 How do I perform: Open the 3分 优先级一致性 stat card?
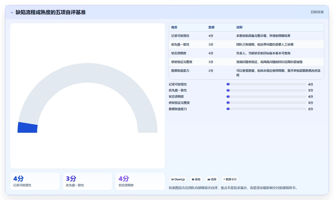pyautogui.click(x=87, y=181)
